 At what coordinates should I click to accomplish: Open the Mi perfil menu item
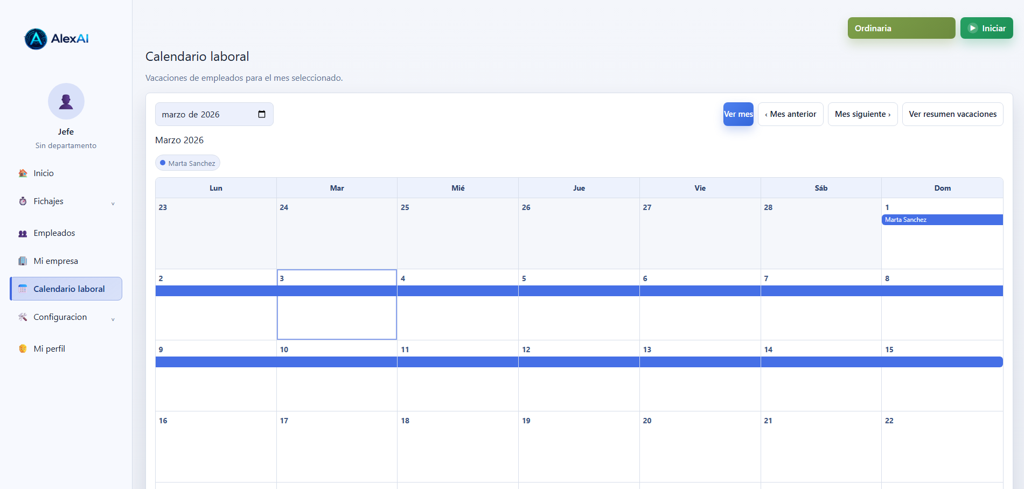(x=50, y=349)
